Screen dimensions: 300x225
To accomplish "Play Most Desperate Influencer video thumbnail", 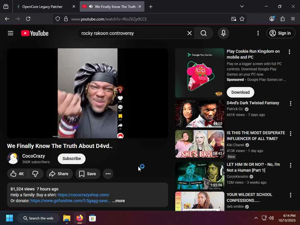I will coord(200,144).
